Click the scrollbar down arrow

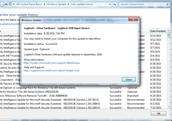tap(169, 107)
